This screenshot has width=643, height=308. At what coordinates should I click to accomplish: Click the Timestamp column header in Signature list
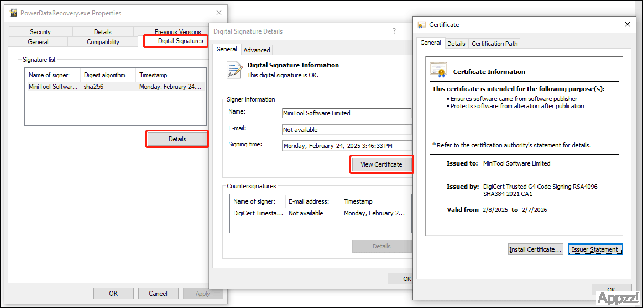pyautogui.click(x=170, y=75)
